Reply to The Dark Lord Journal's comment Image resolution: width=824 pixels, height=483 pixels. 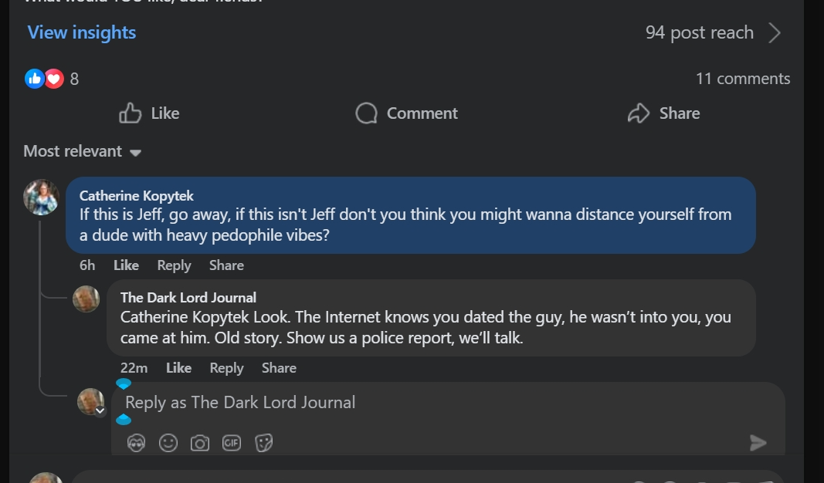(226, 368)
